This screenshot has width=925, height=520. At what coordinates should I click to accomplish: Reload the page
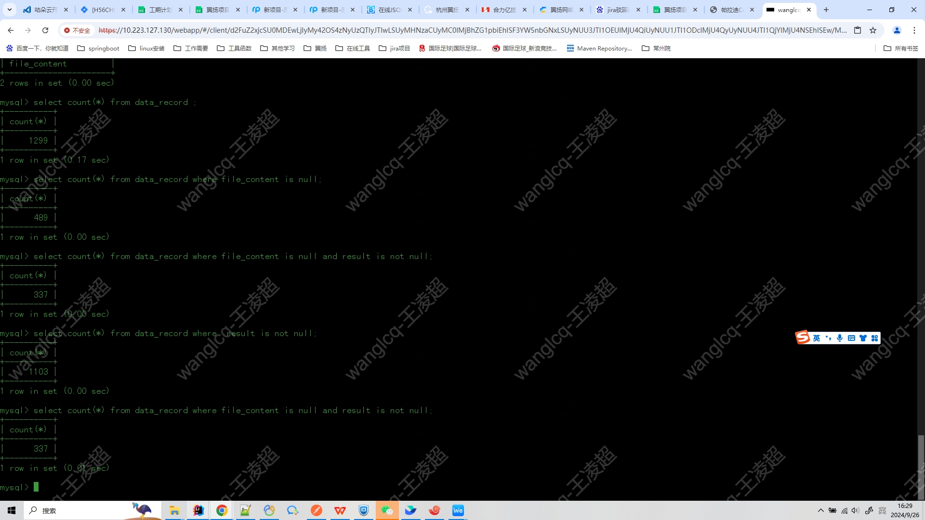coord(45,30)
